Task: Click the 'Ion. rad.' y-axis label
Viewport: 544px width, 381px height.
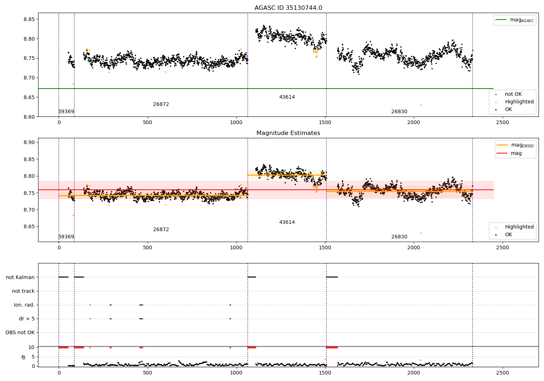Action: [24, 305]
